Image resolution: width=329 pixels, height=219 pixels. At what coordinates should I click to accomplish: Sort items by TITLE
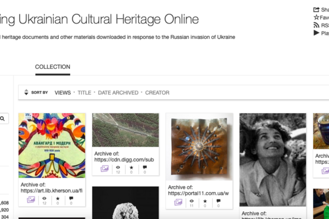click(x=84, y=92)
